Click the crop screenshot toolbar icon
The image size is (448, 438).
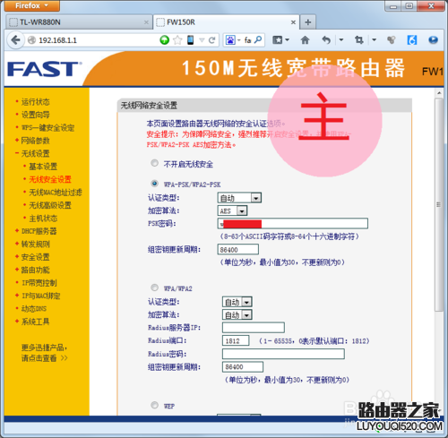[x=359, y=40]
